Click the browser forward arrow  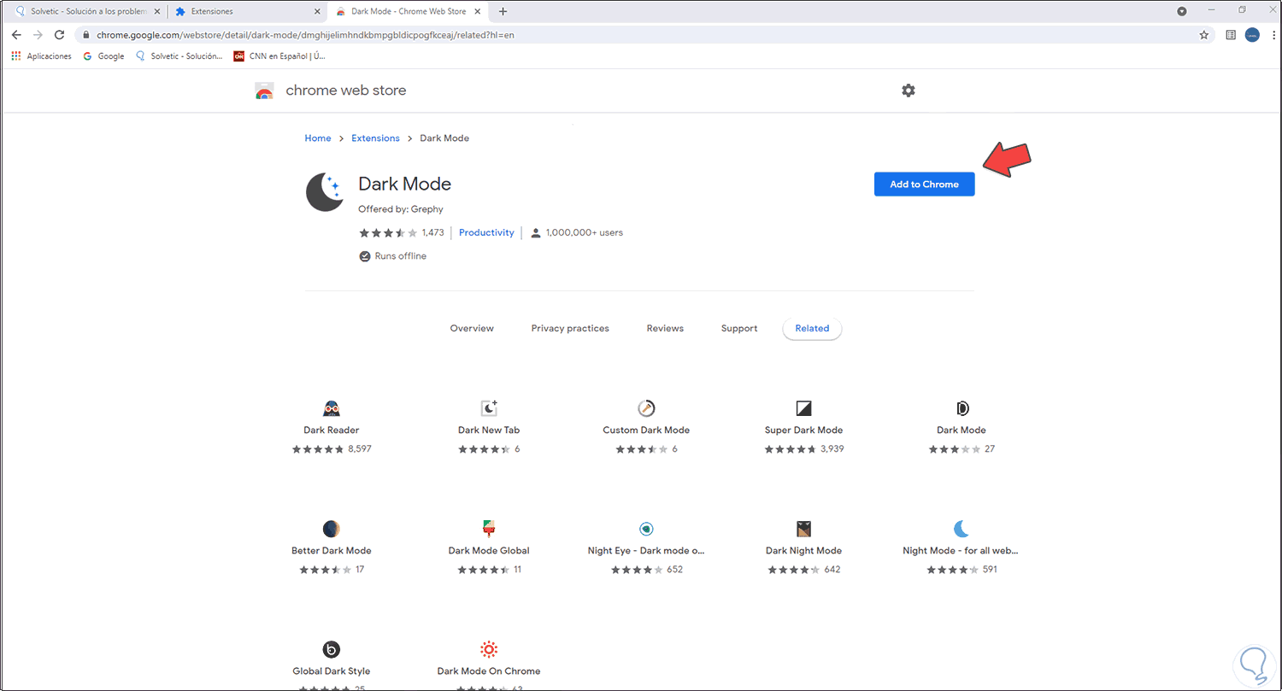pos(38,35)
